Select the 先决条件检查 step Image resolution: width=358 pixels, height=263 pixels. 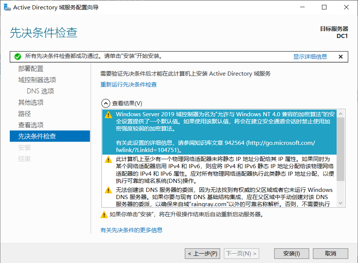pos(50,136)
